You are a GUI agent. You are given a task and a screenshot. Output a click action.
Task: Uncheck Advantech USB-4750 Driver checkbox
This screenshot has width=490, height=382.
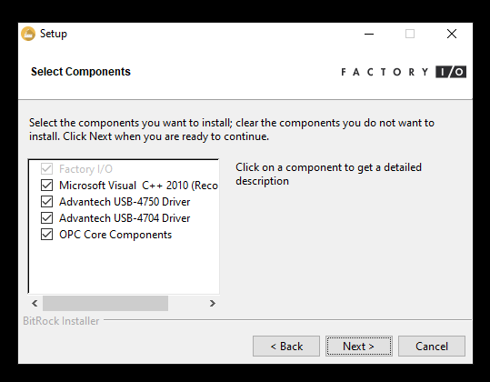pos(46,202)
